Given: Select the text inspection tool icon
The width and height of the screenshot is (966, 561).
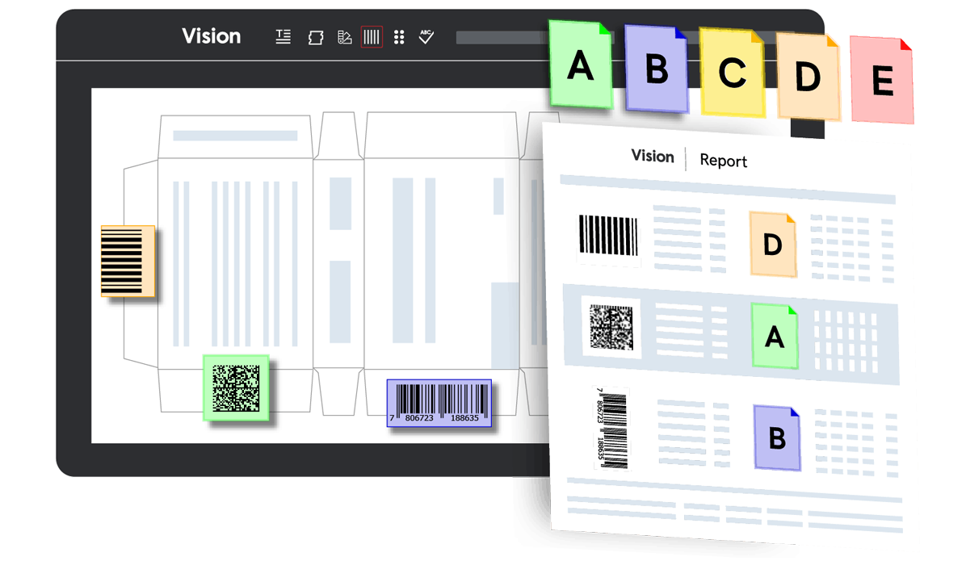Looking at the screenshot, I should pos(283,36).
